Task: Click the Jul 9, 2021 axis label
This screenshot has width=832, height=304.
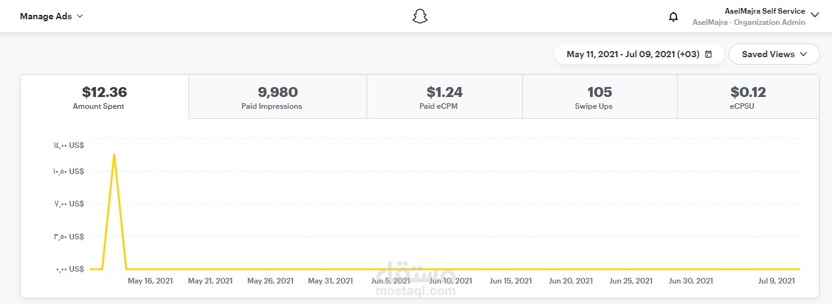Action: pos(776,281)
